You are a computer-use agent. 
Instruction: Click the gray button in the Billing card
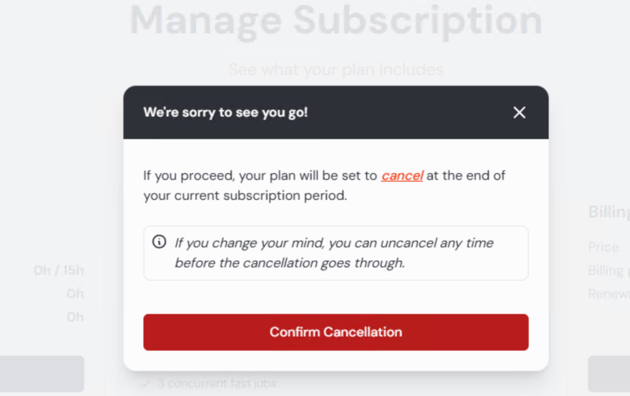[608, 373]
